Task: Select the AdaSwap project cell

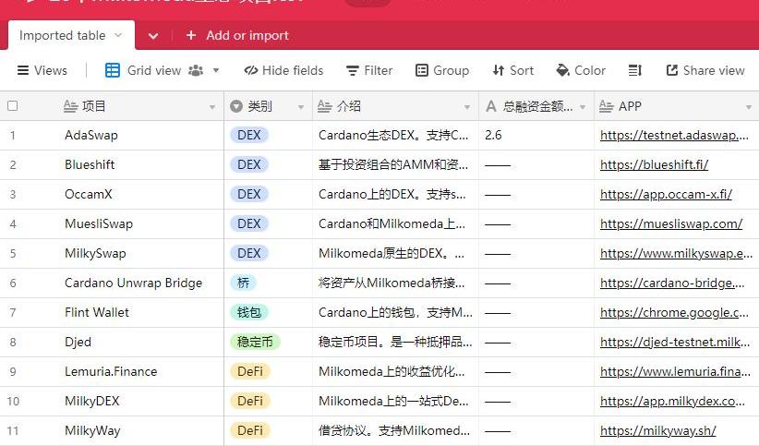Action: coord(139,135)
